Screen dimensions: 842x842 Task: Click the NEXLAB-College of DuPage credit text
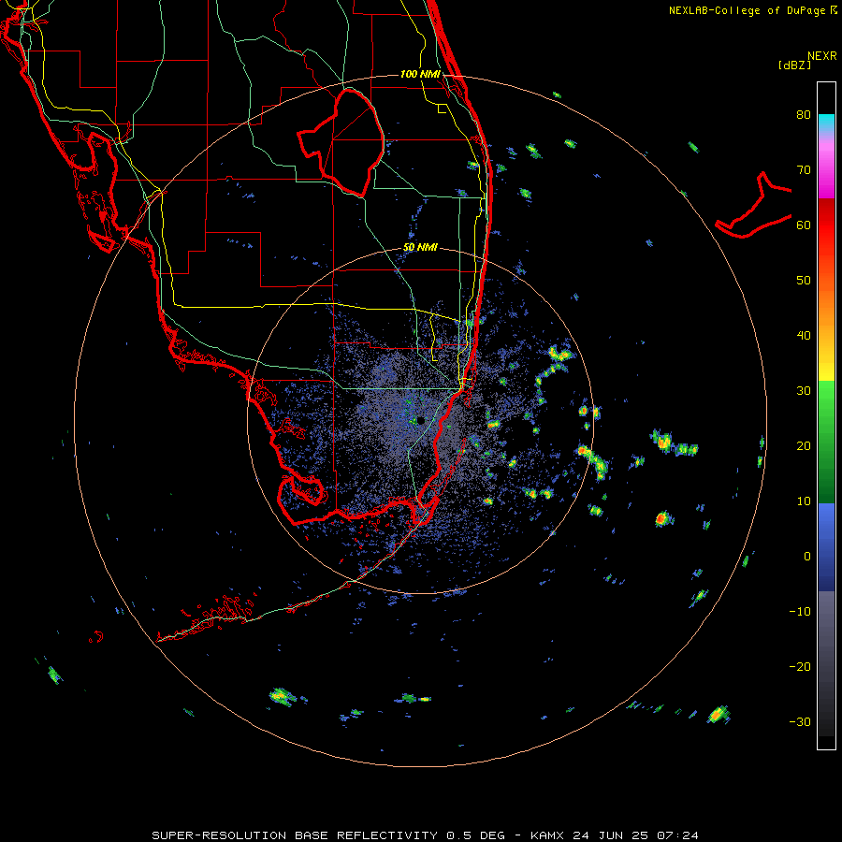(747, 10)
